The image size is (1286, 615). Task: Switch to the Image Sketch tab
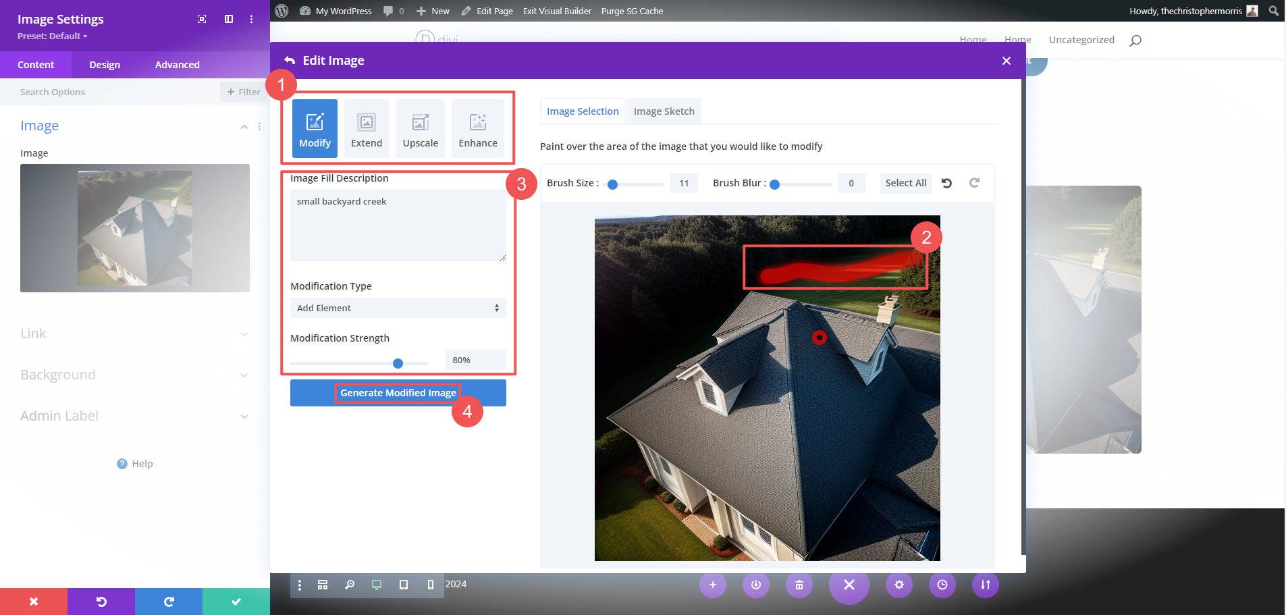pyautogui.click(x=664, y=111)
